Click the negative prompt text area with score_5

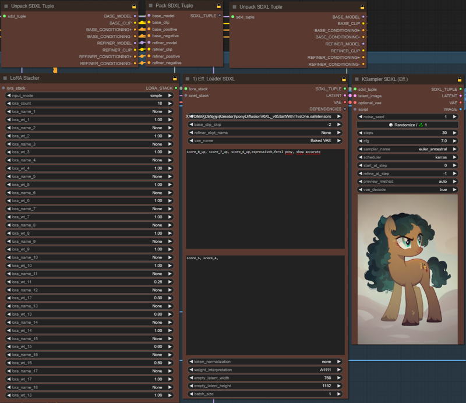(x=265, y=305)
